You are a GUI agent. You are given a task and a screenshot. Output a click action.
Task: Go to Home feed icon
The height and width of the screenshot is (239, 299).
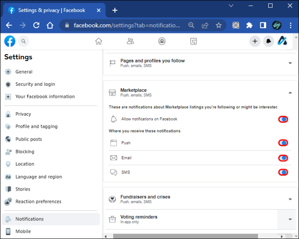[x=99, y=41]
